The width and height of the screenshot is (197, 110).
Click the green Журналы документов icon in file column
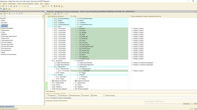(x=76, y=81)
